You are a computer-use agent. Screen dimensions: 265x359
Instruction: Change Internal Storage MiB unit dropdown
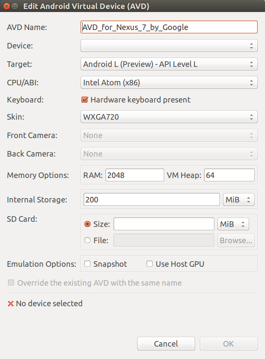click(x=239, y=199)
